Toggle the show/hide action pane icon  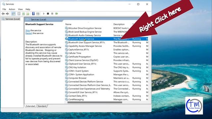click(38, 14)
